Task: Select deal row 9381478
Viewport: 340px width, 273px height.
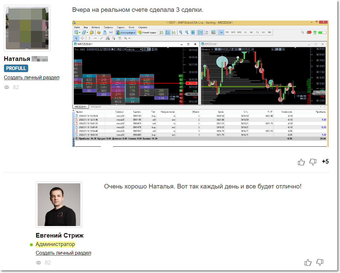Action: click(x=200, y=127)
